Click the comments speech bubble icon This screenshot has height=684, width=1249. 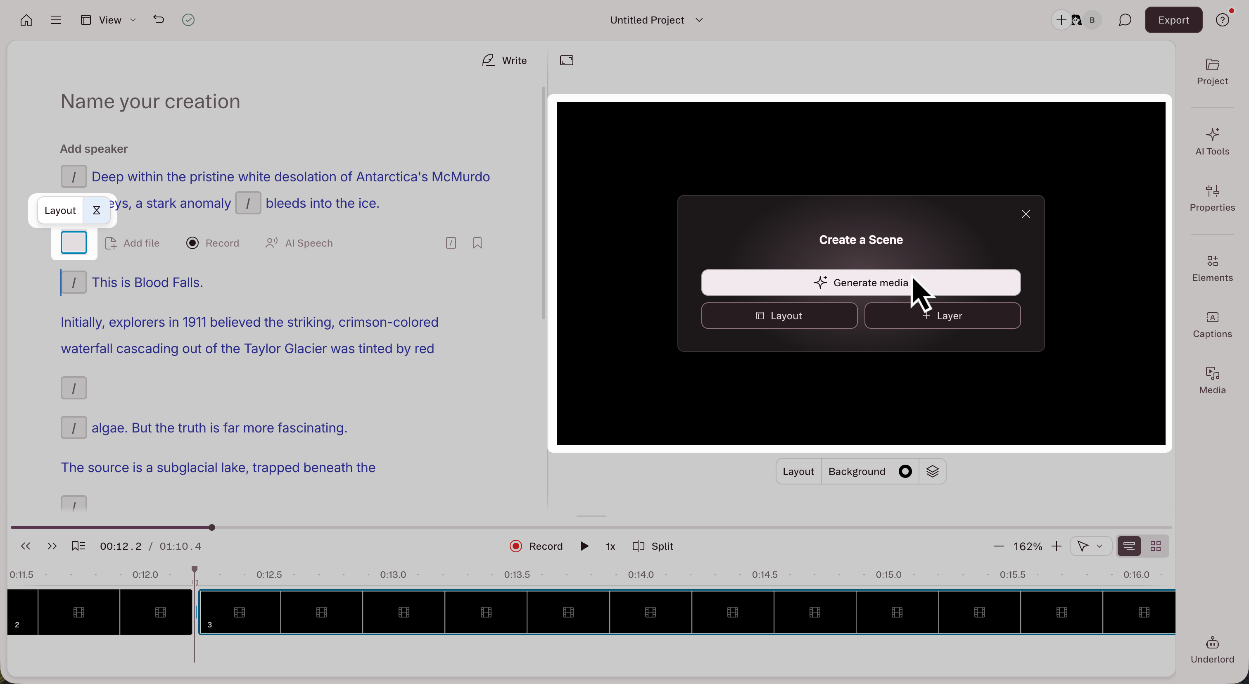click(1125, 20)
